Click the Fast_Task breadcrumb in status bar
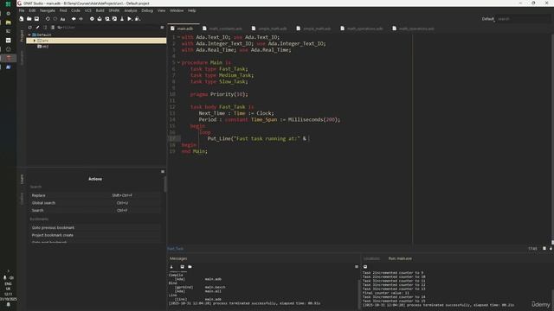The height and width of the screenshot is (311, 554). coord(175,249)
